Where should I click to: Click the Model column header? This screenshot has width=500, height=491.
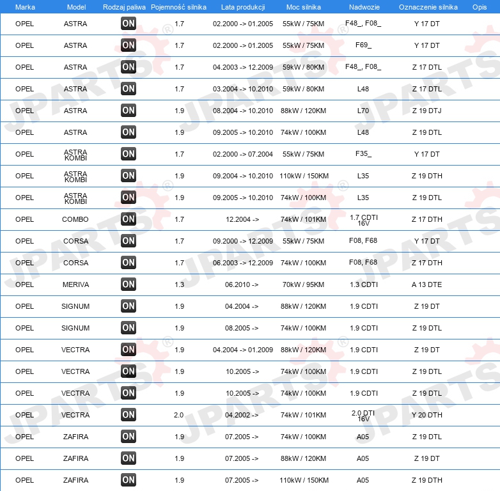pyautogui.click(x=76, y=7)
